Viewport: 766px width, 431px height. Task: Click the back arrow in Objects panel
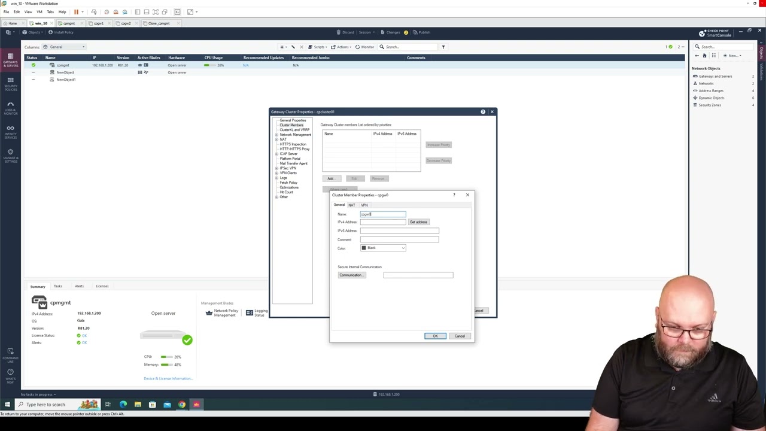point(697,56)
